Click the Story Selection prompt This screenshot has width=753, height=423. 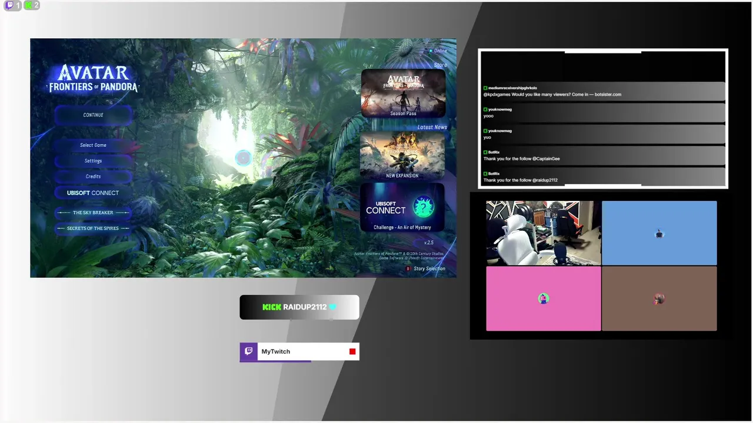pos(429,268)
